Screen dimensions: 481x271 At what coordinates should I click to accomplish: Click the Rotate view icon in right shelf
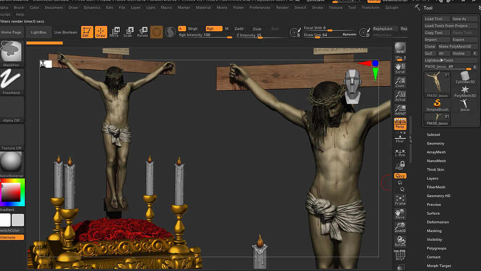400,241
